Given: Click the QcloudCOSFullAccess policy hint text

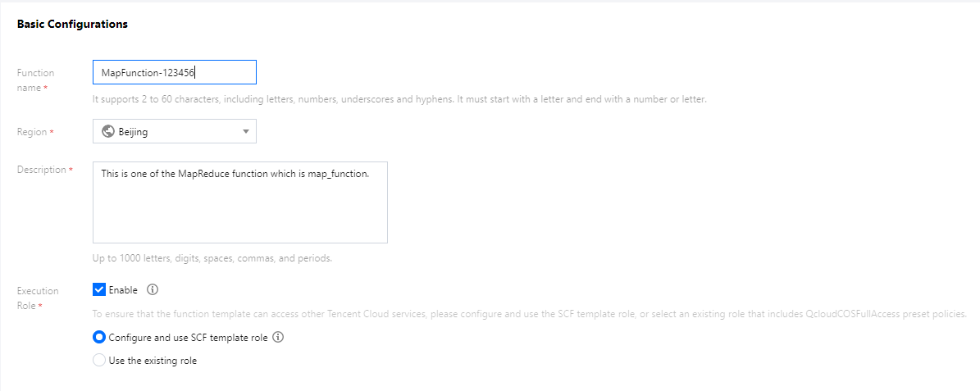Looking at the screenshot, I should [530, 314].
